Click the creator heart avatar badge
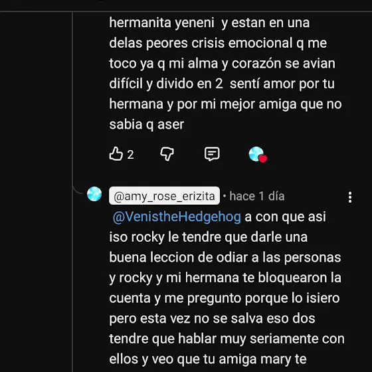 pyautogui.click(x=258, y=154)
